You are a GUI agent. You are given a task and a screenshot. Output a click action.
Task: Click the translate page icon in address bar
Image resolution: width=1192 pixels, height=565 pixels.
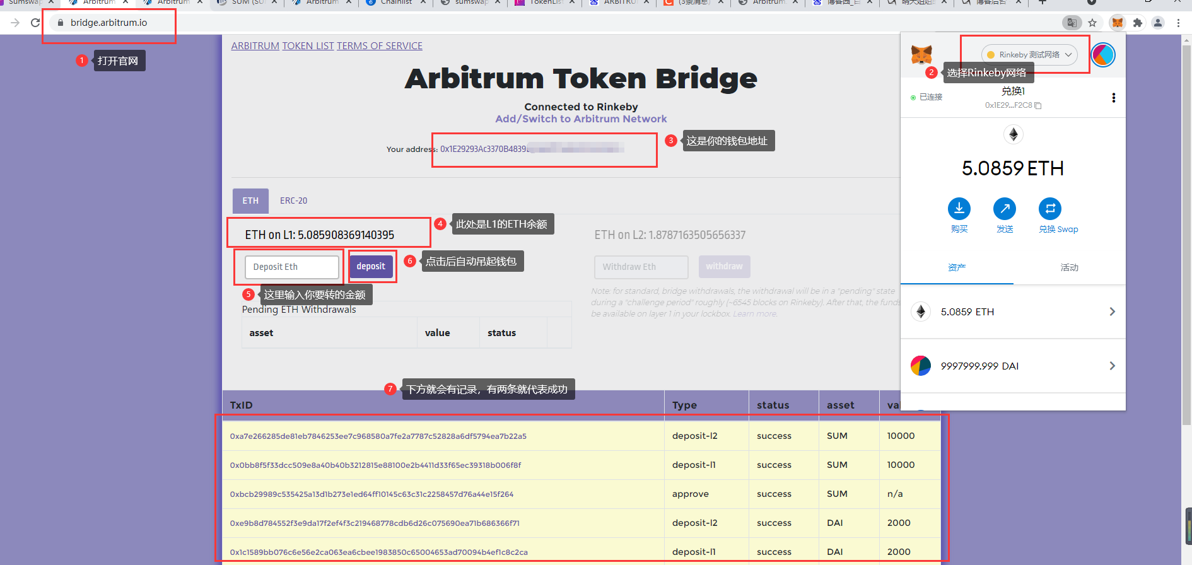[x=1072, y=23]
